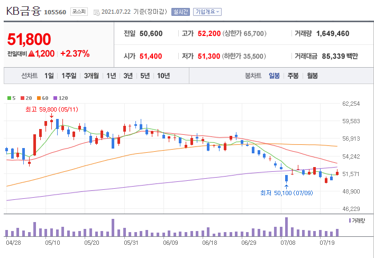
Task: Click the stock code 105560
Action: click(x=55, y=12)
